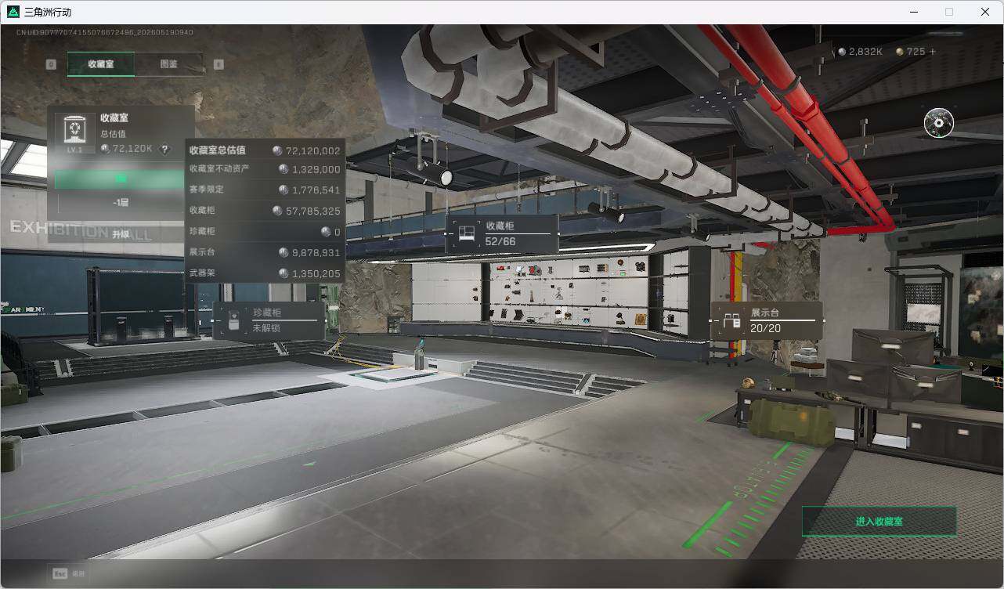This screenshot has height=589, width=1004.
Task: Click the 展示台 display stand icon
Action: point(732,321)
